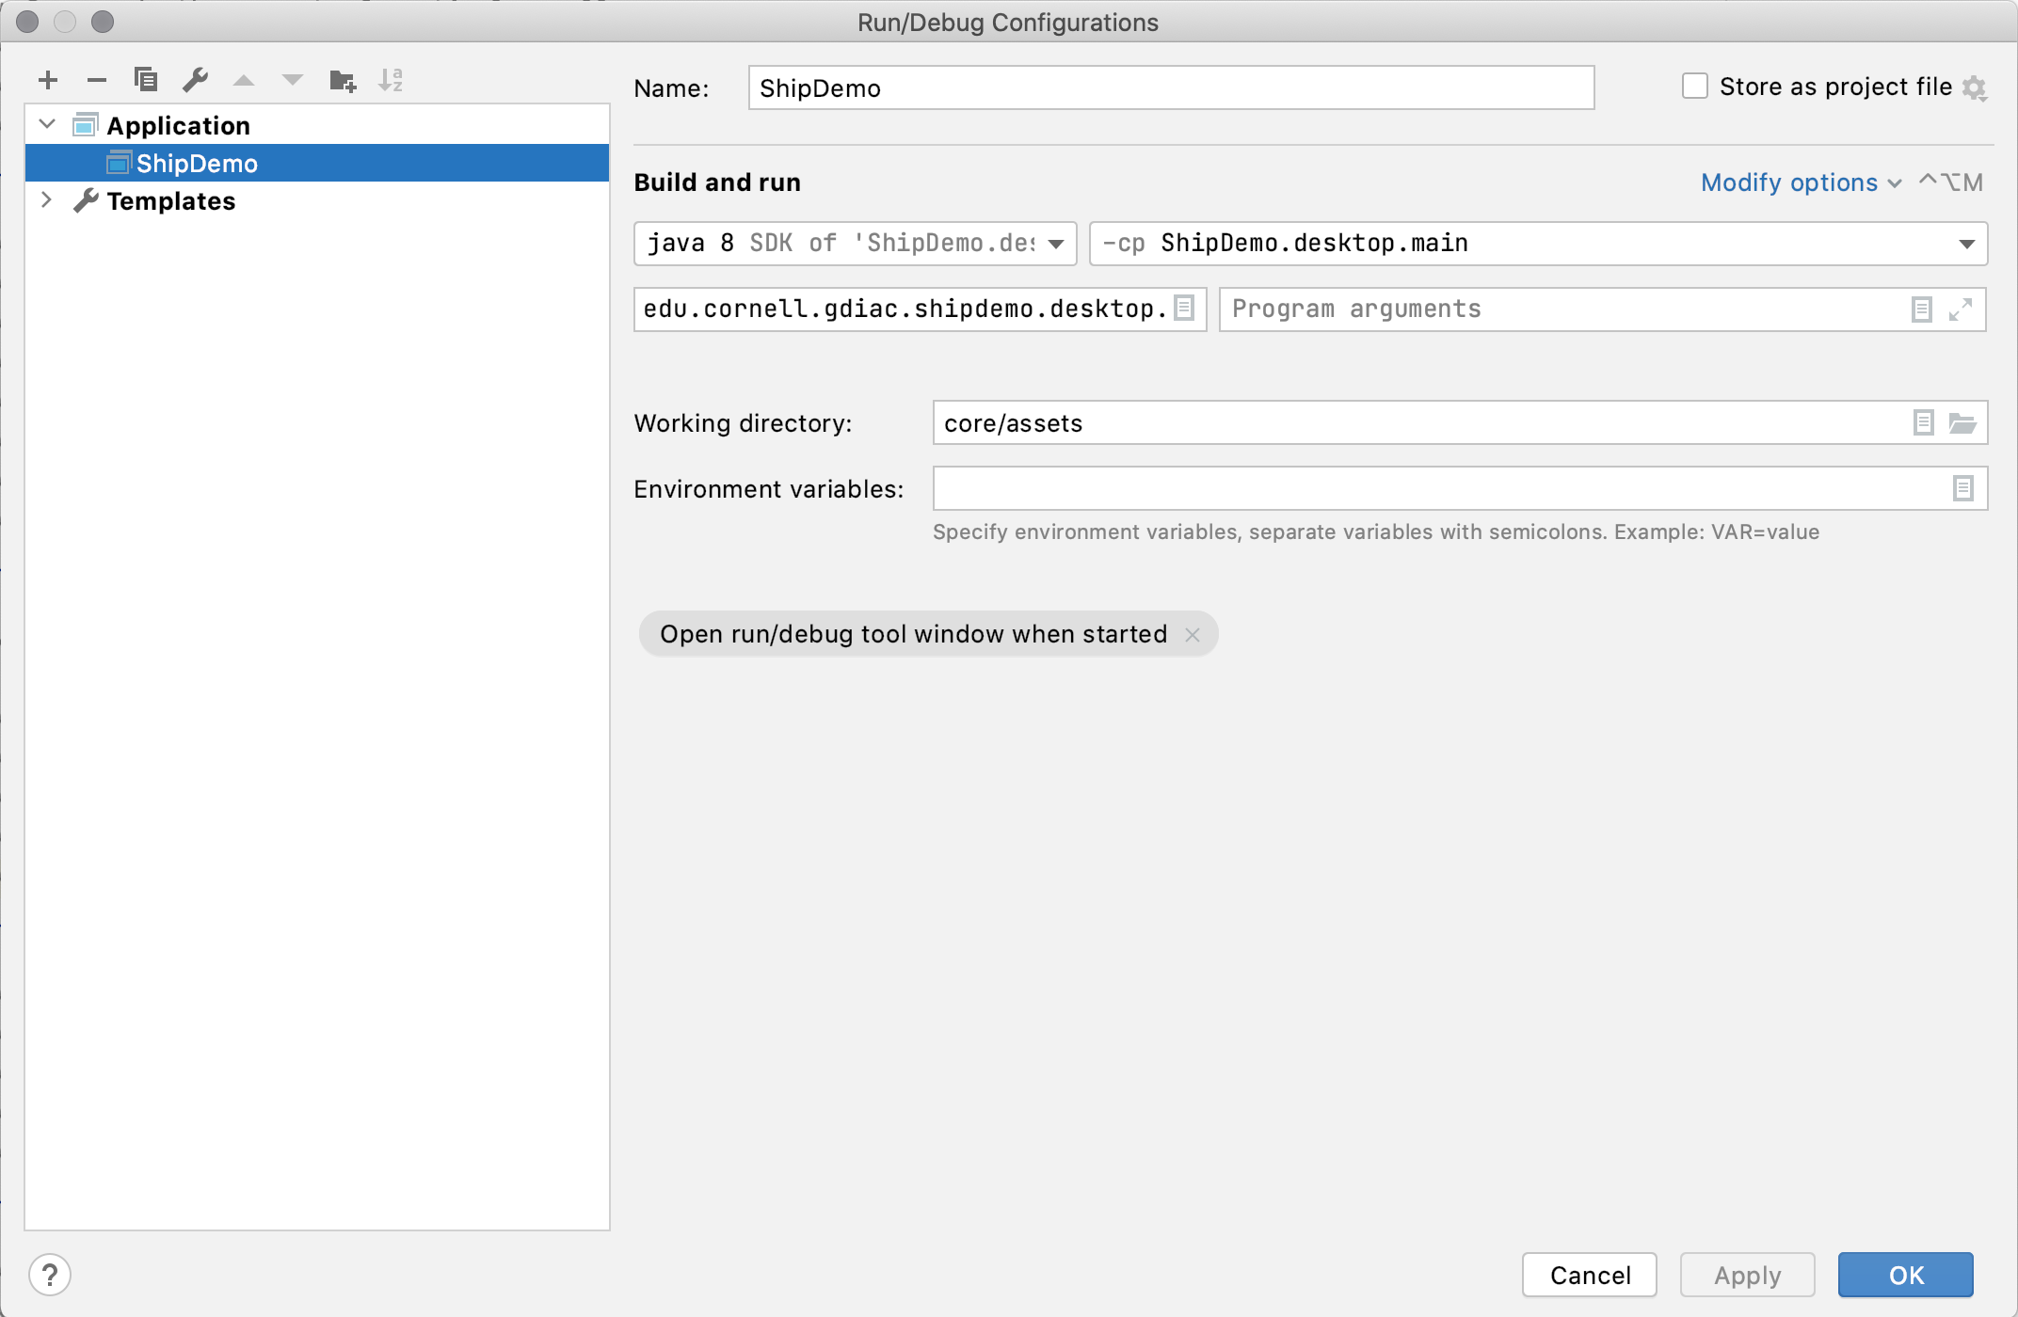Click the Edit Templates wrench icon
Screen dimensions: 2018x1317
(195, 80)
